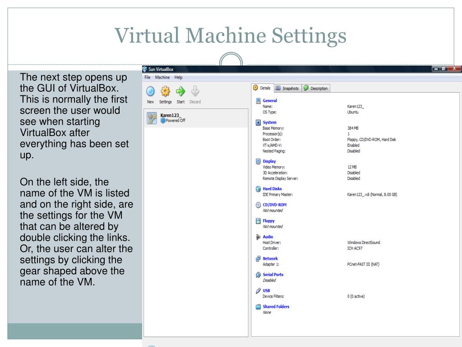Click the greyed Discard arrow icon
Viewport: 462px width, 347px height.
[x=195, y=91]
